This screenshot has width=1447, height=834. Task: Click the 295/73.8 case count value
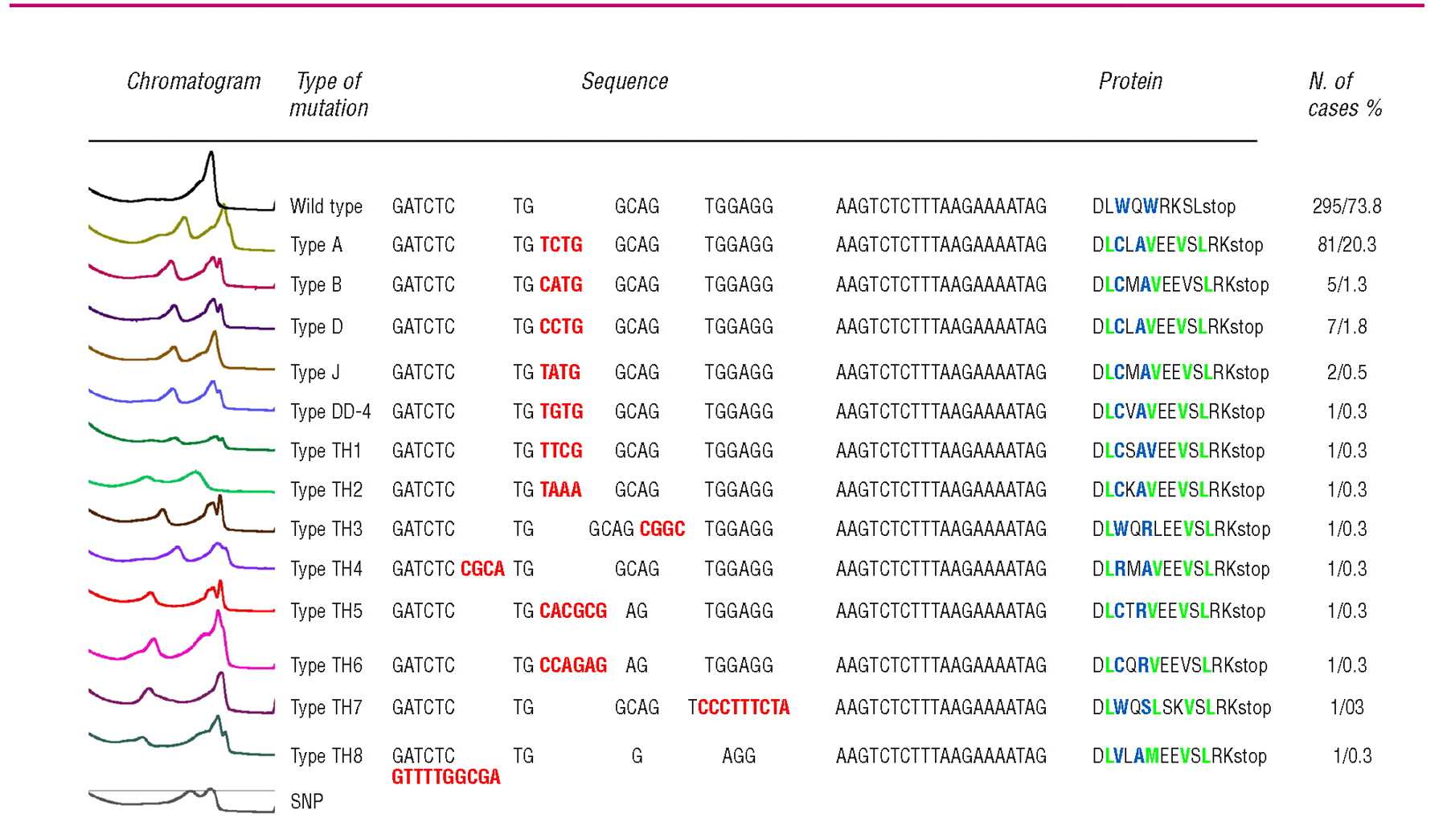pyautogui.click(x=1347, y=206)
